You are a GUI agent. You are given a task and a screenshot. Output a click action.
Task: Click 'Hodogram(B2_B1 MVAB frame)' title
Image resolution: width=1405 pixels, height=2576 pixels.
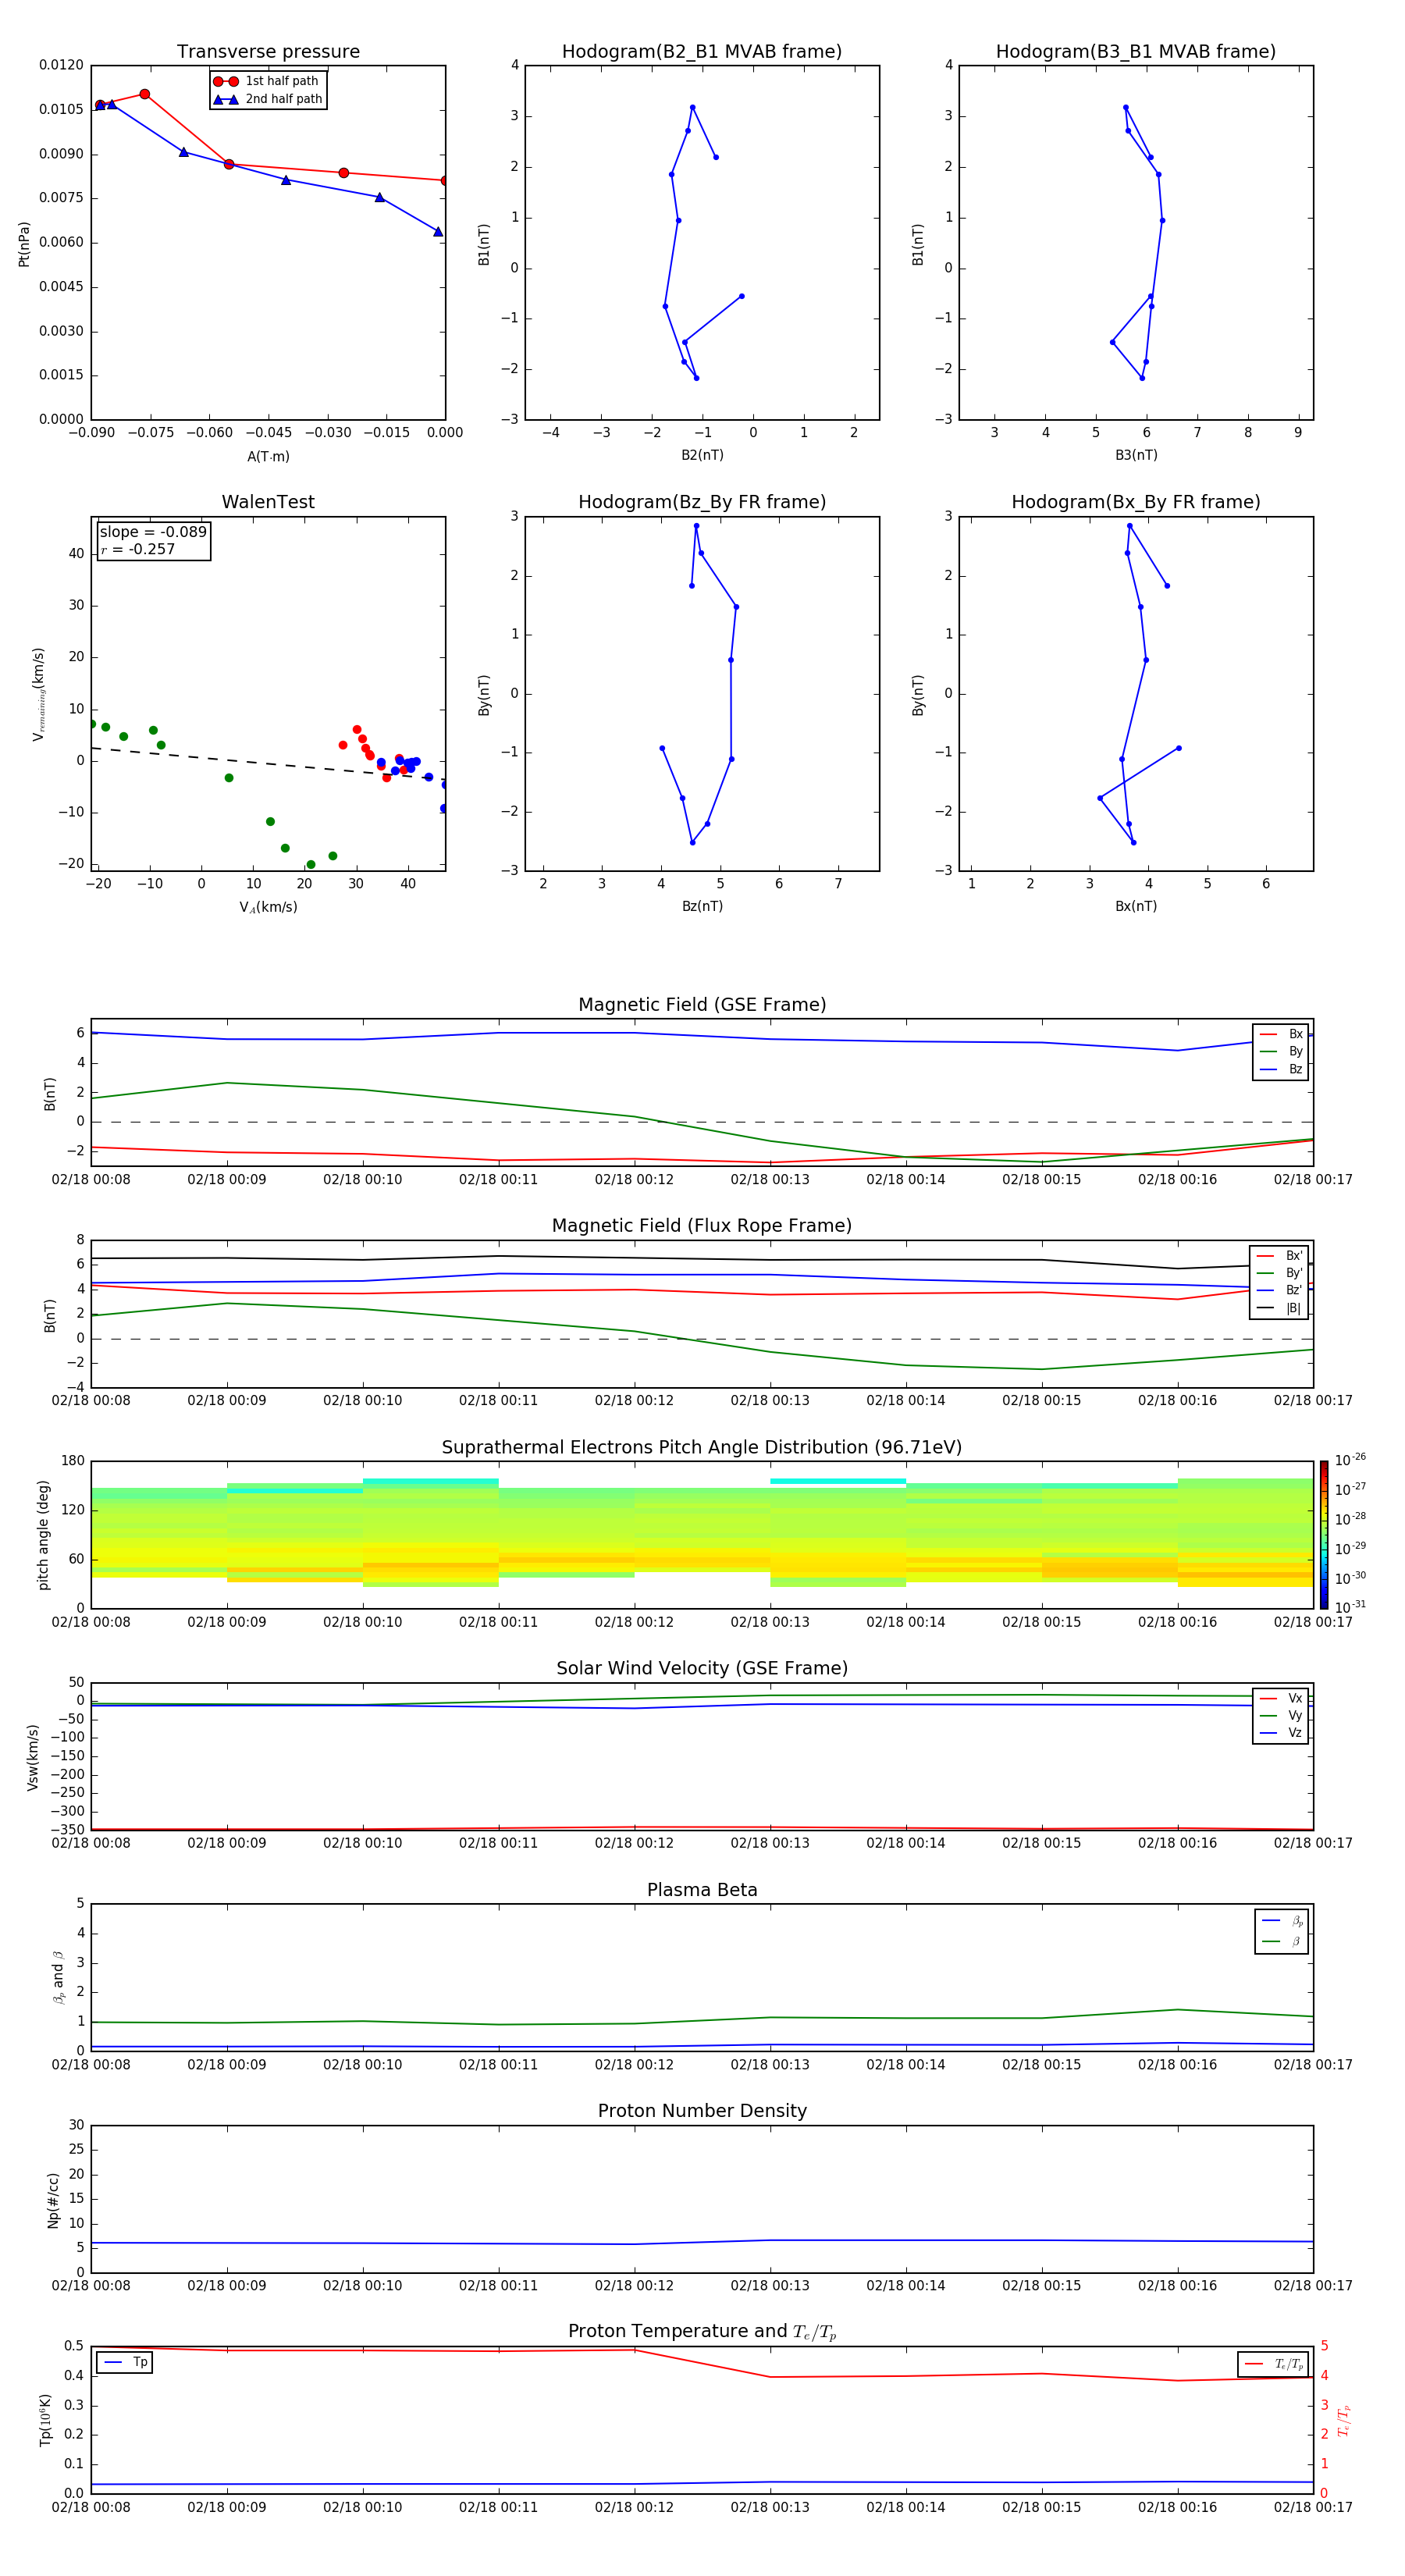click(x=702, y=52)
